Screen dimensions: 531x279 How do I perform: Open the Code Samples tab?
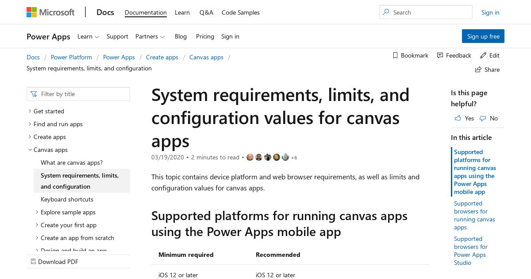pos(241,12)
